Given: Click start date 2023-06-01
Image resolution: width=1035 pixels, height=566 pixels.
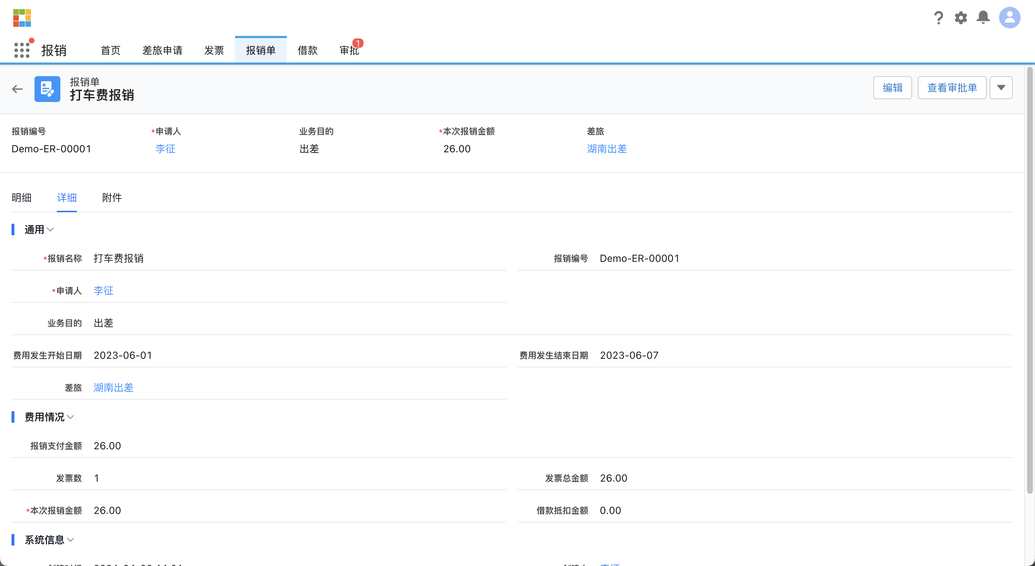Looking at the screenshot, I should (x=123, y=355).
